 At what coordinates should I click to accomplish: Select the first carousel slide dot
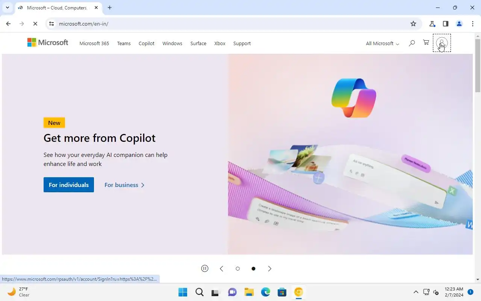(237, 269)
